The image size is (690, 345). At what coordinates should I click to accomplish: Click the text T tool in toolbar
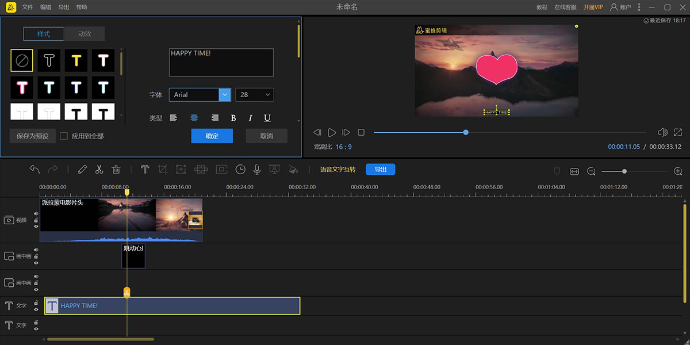(x=145, y=170)
